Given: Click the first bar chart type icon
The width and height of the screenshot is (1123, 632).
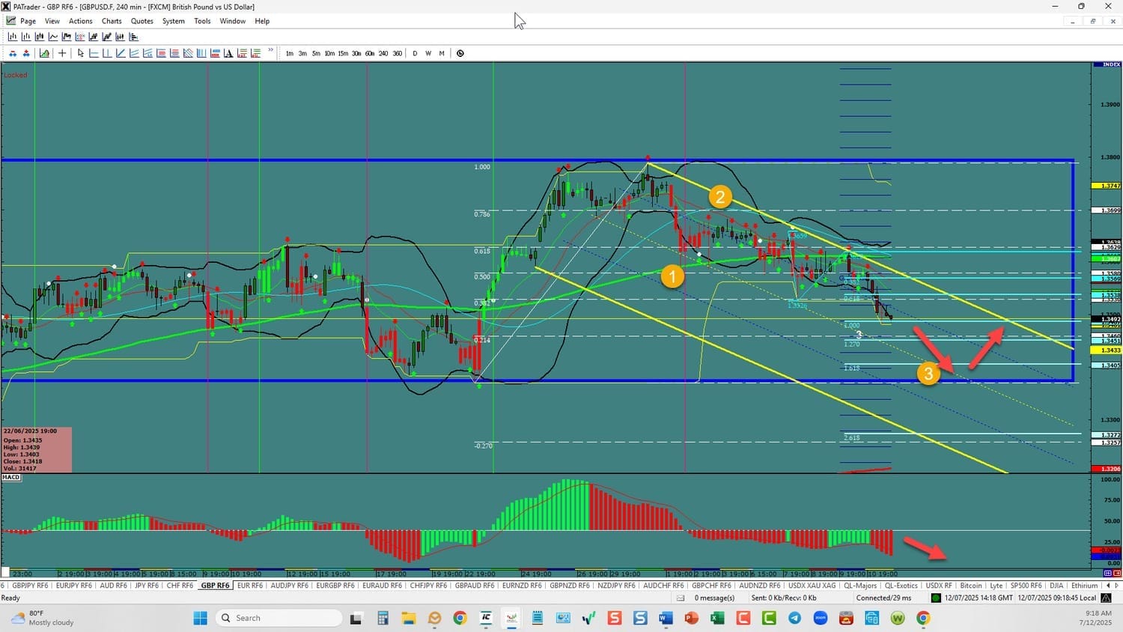Looking at the screenshot, I should [x=13, y=37].
